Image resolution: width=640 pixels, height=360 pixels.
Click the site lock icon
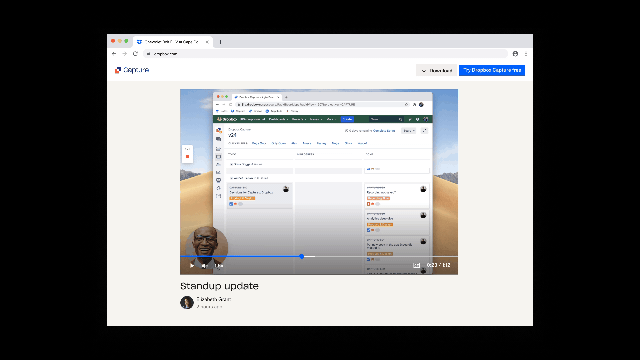(x=149, y=54)
